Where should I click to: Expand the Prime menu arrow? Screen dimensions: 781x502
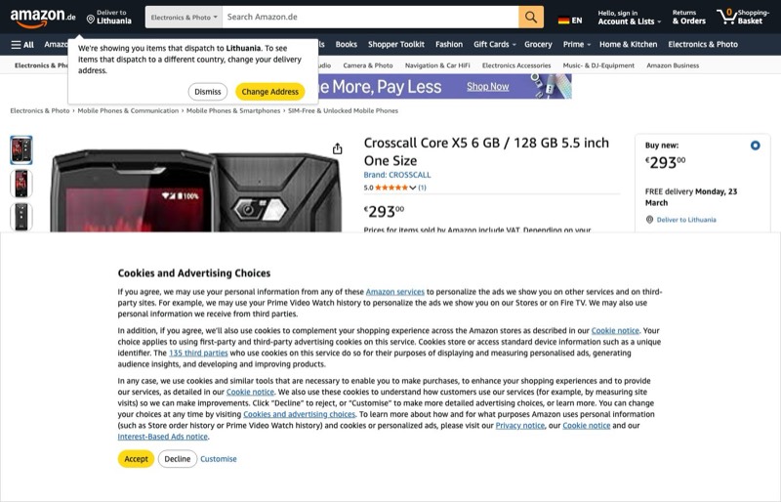click(x=589, y=44)
